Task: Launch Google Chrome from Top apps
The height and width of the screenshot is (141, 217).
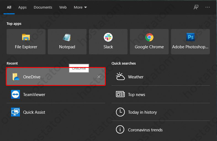Action: click(x=149, y=42)
